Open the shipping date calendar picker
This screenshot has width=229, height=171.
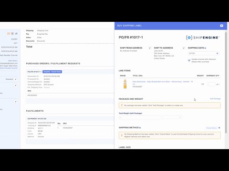[x=217, y=53]
